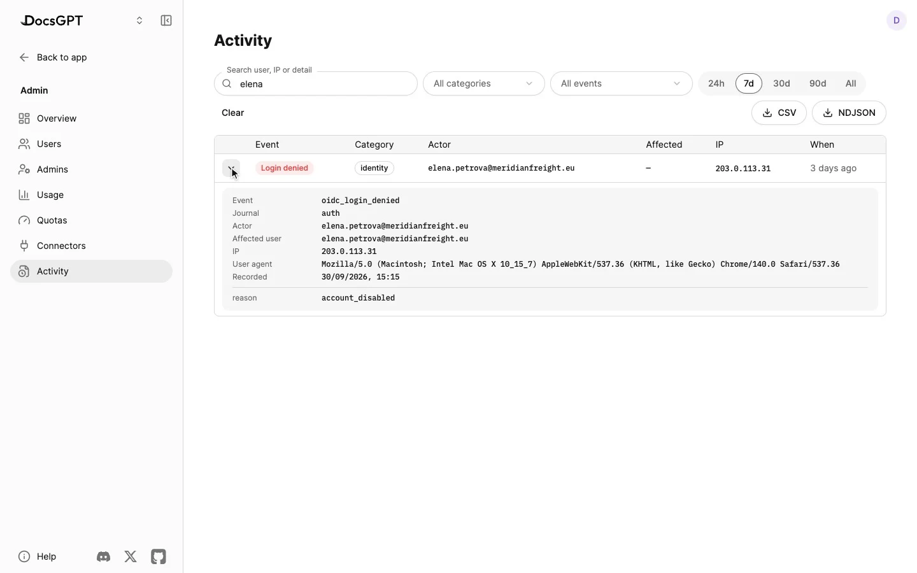Click the identity category badge
Image resolution: width=917 pixels, height=573 pixels.
pos(374,168)
